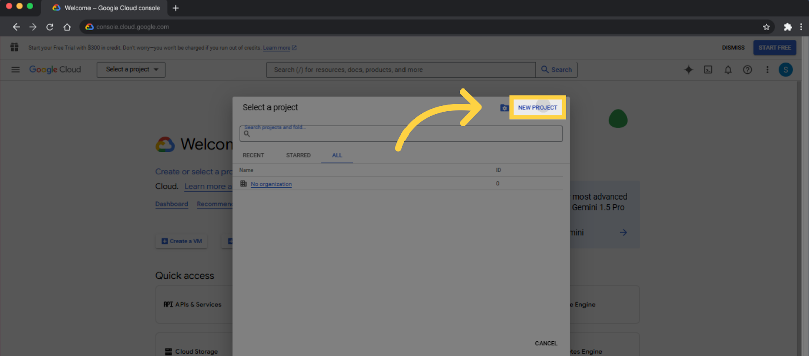Switch to the ALL tab
The image size is (809, 356).
coord(337,155)
